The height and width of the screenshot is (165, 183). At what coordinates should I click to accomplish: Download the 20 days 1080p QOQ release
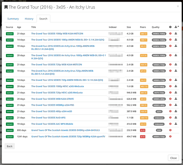tap(176, 55)
